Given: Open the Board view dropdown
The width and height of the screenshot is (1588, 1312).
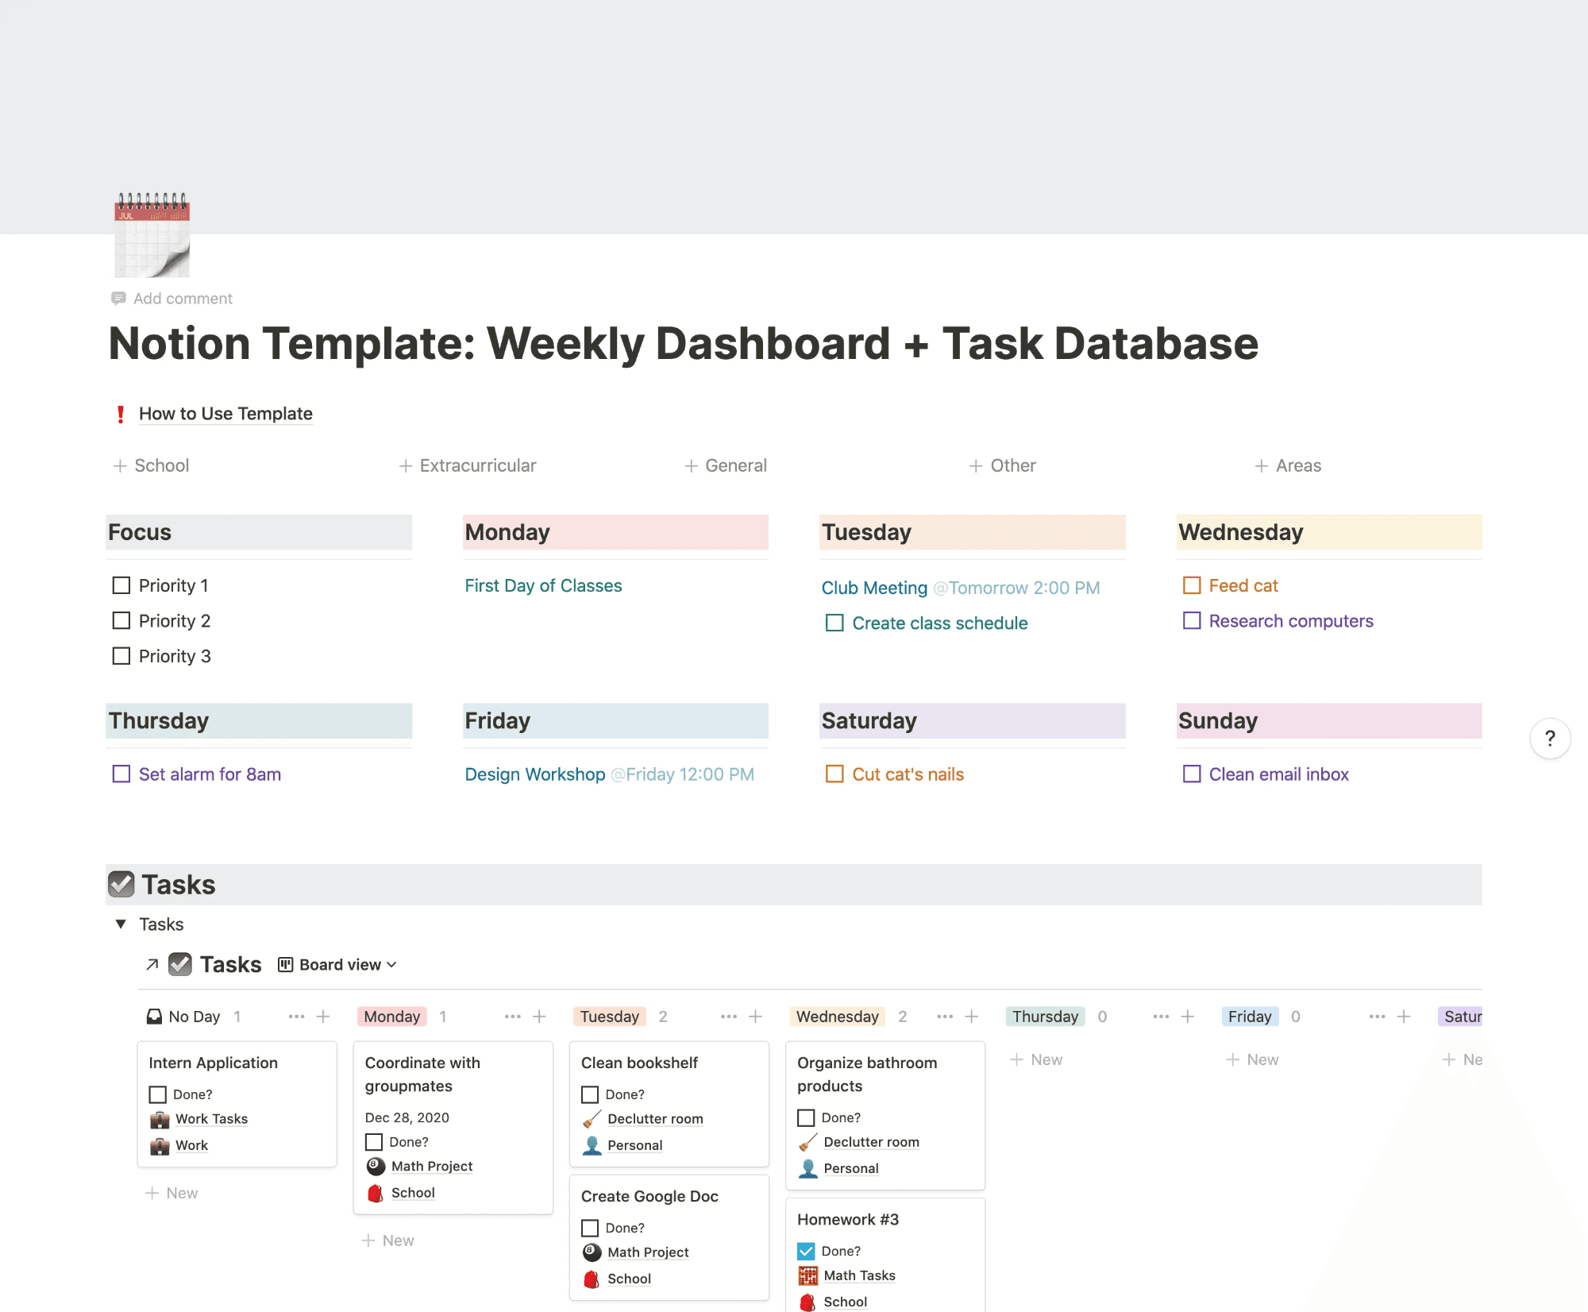Looking at the screenshot, I should pyautogui.click(x=337, y=965).
